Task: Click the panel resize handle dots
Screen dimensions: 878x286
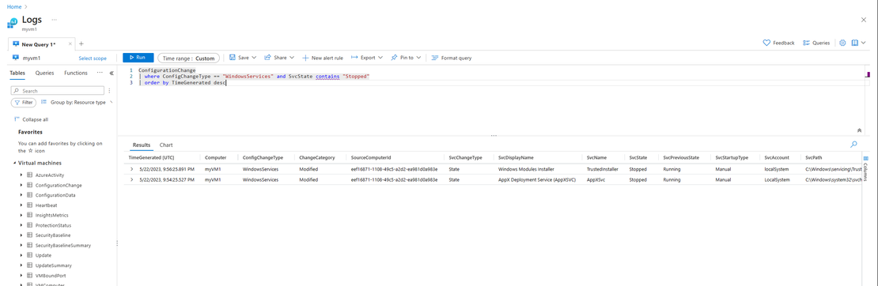Action: click(x=494, y=135)
